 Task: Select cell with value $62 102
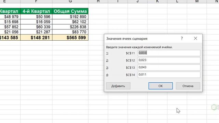(x=70, y=22)
